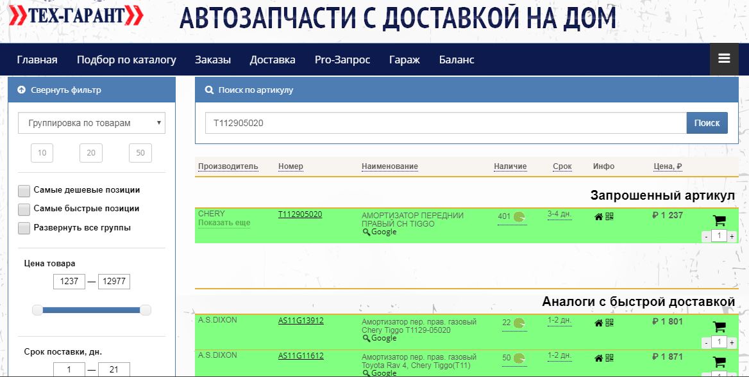Sort by Наличие column header
This screenshot has height=377, width=749.
point(510,166)
